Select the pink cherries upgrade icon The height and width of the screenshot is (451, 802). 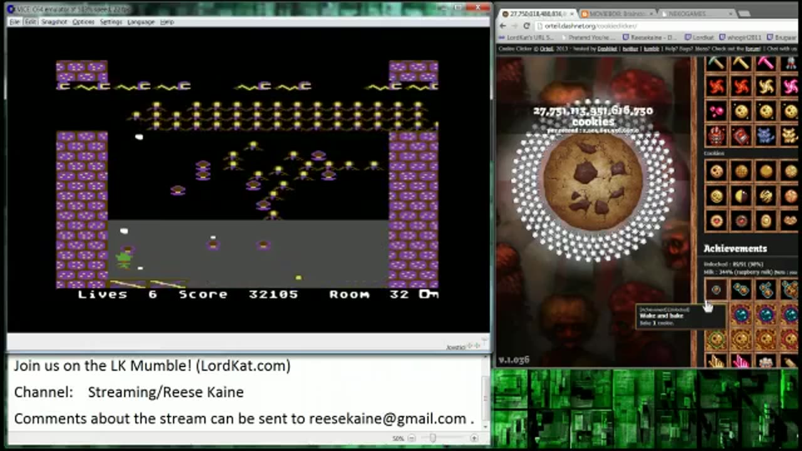pyautogui.click(x=717, y=111)
